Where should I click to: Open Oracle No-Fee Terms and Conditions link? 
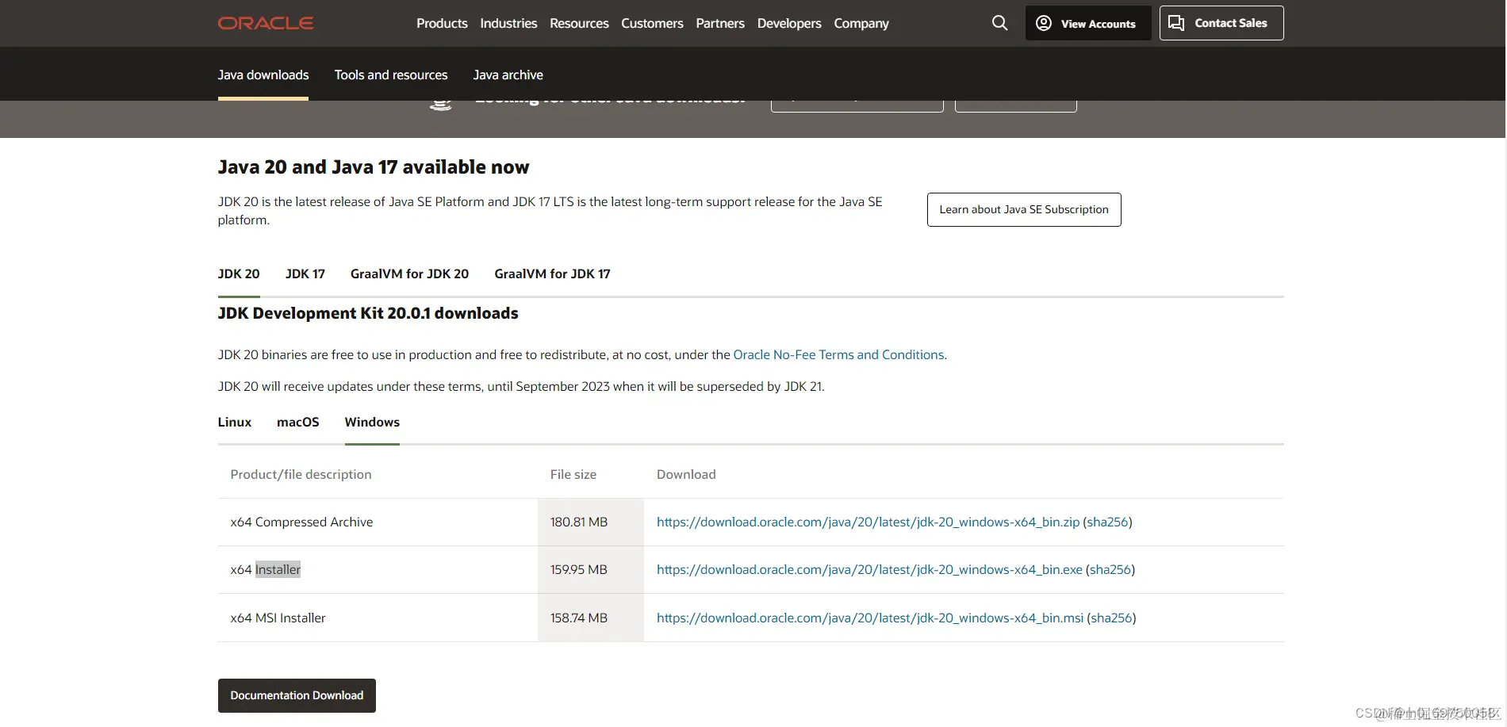pyautogui.click(x=838, y=354)
